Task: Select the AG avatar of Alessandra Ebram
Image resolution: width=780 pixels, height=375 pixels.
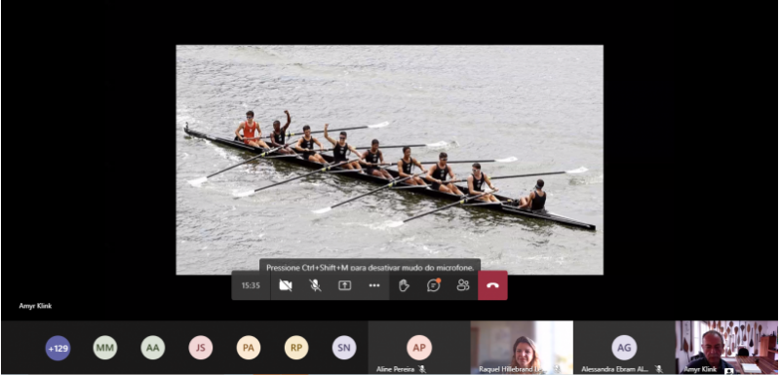Action: [x=624, y=348]
